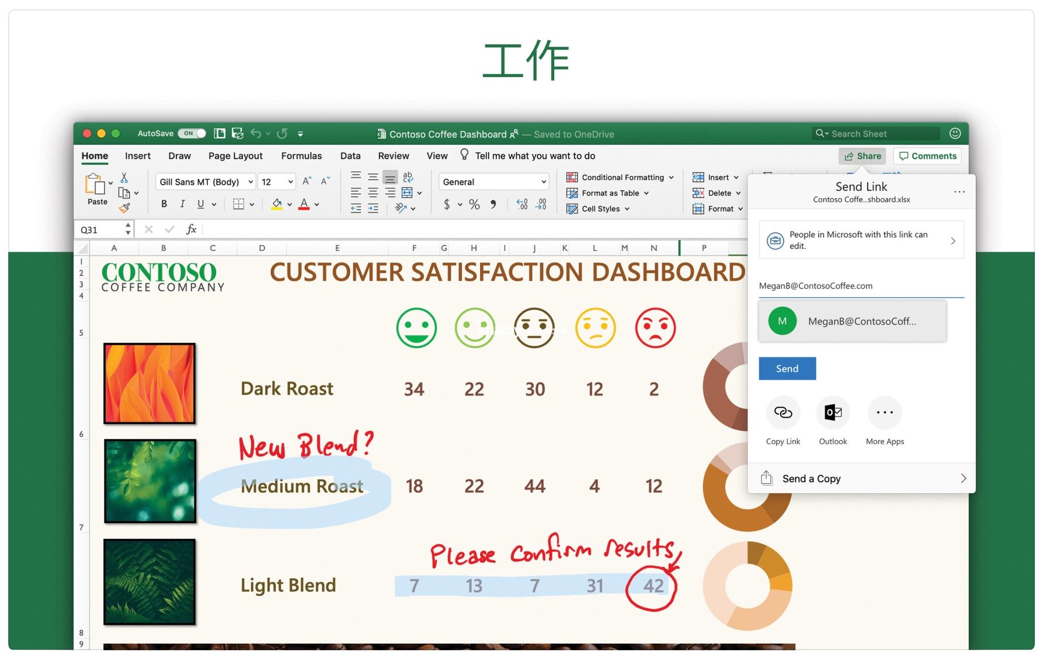Apply the red font color A
The height and width of the screenshot is (659, 1043).
[304, 204]
